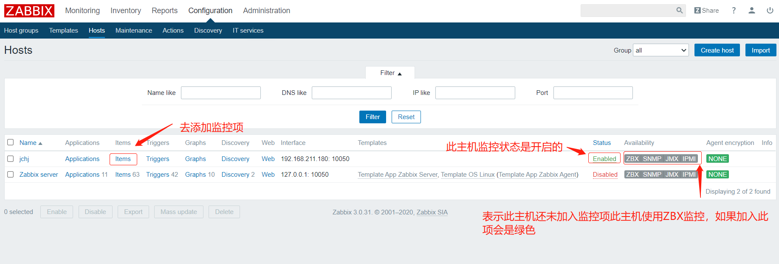Click JMX availability badge for jchj
The image size is (779, 264).
(672, 159)
